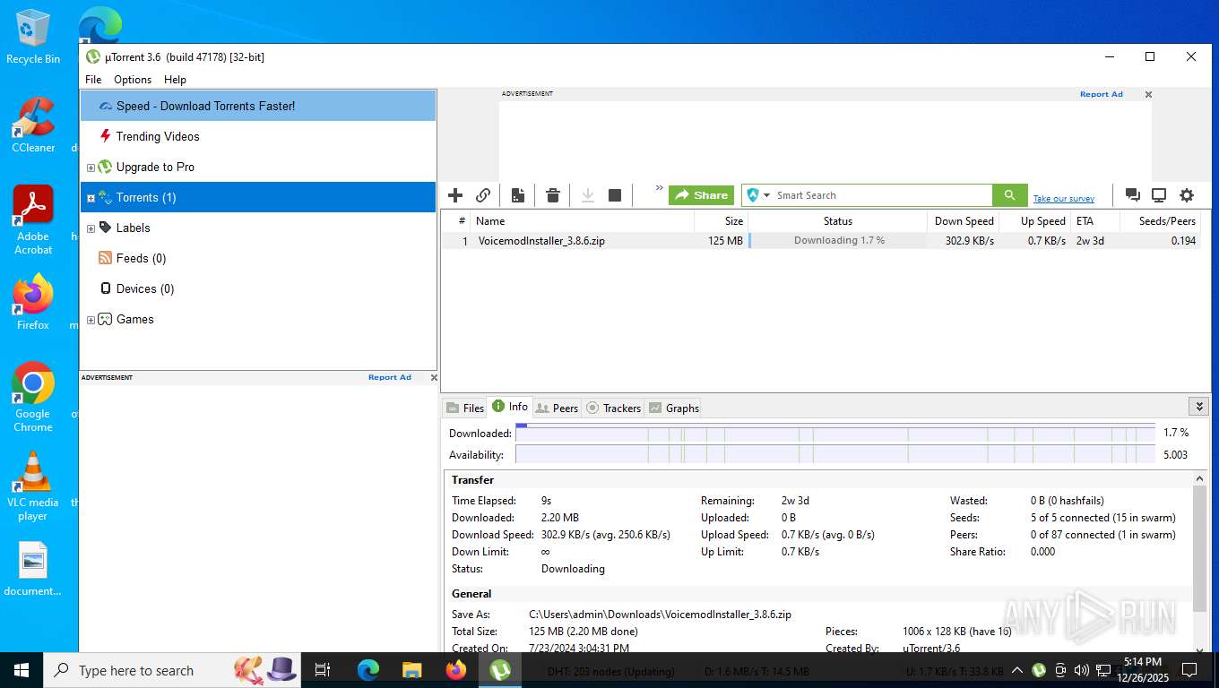Switch to the Graphs tab
Screen dimensions: 1219x688
(x=673, y=408)
